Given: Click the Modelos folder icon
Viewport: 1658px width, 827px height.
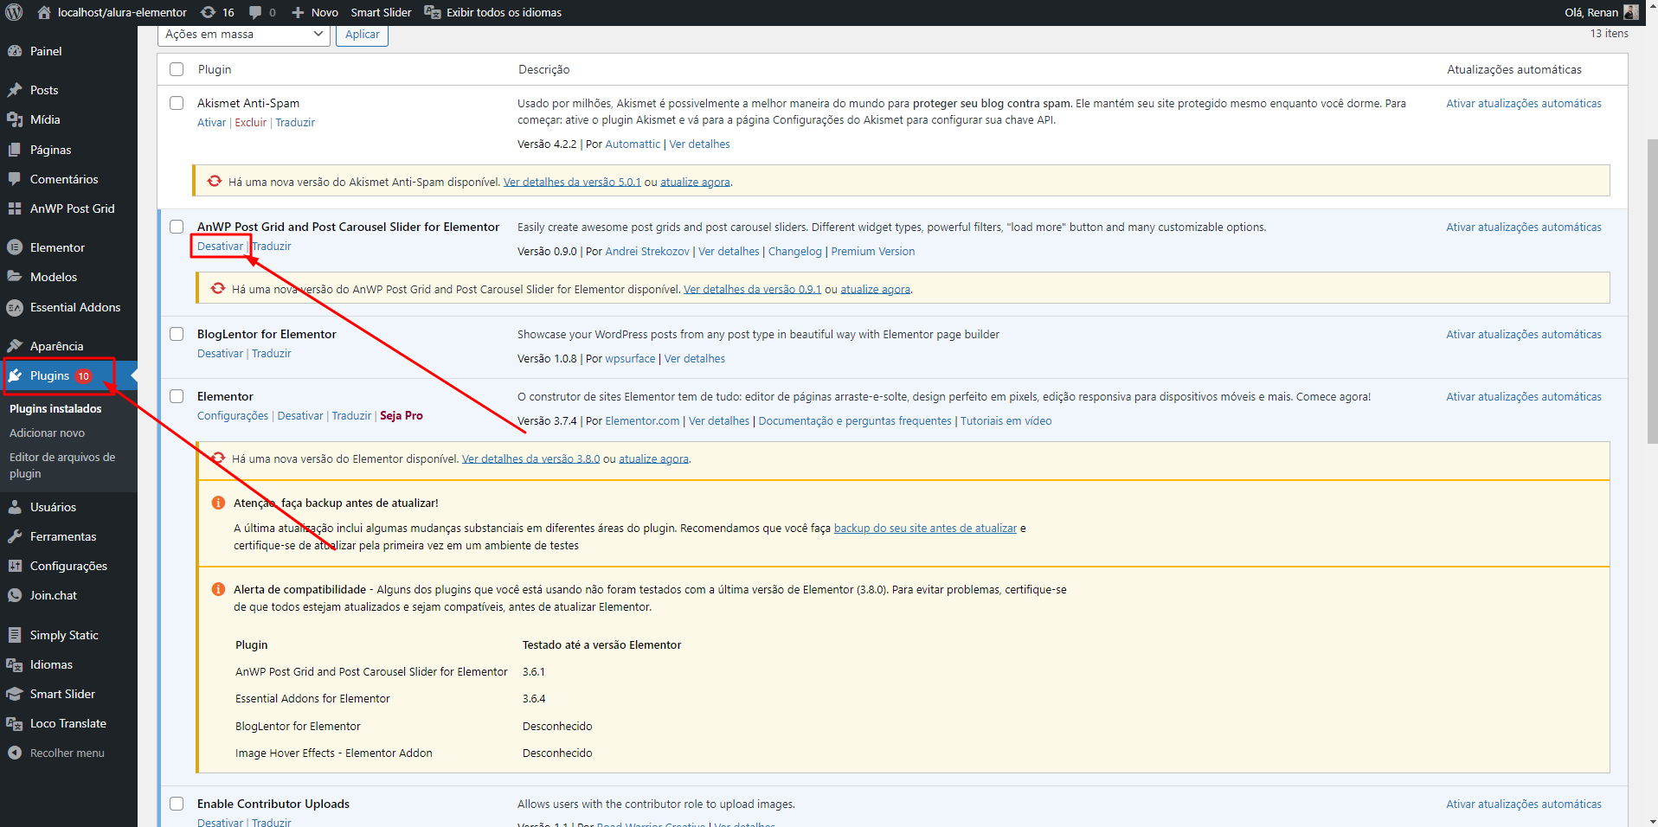Looking at the screenshot, I should tap(15, 277).
